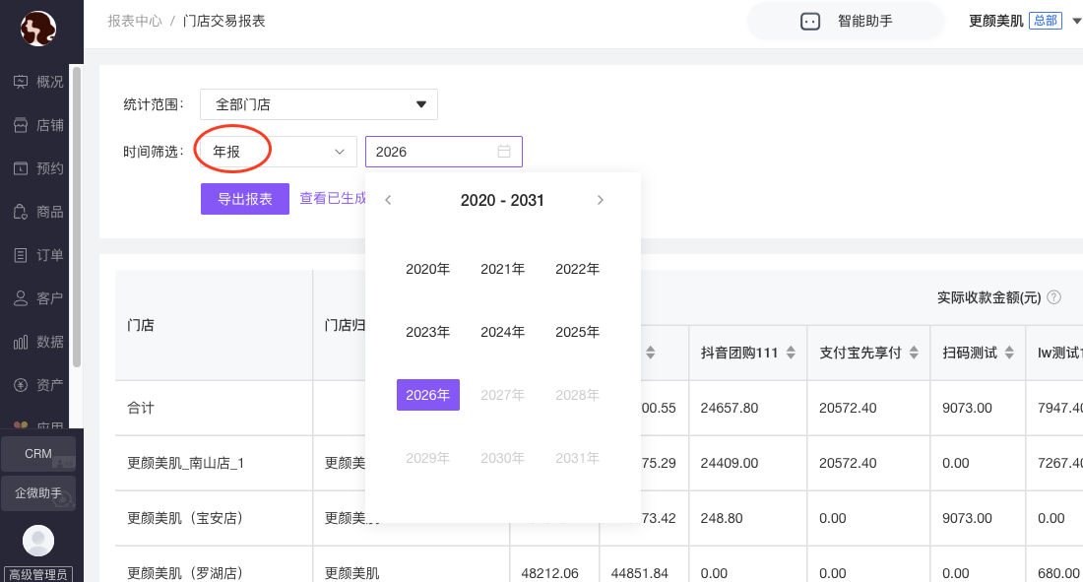Click the 2026 year input field
The image size is (1083, 582).
433,152
